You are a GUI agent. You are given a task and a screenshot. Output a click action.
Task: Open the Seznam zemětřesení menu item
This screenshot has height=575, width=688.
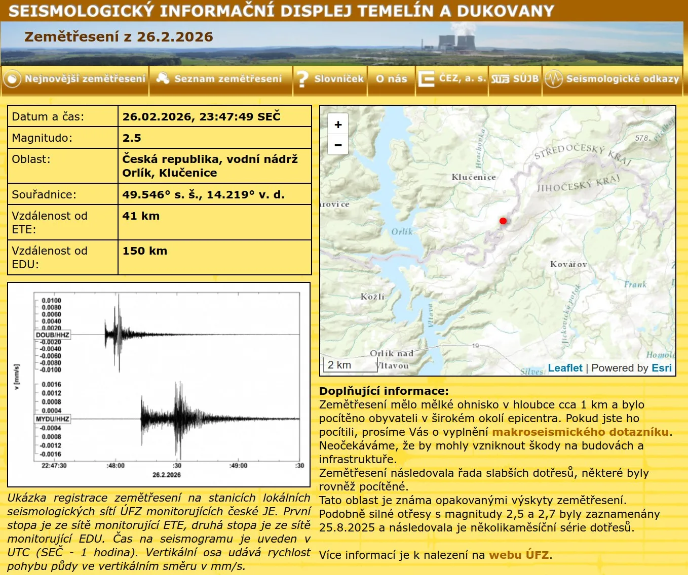(228, 79)
